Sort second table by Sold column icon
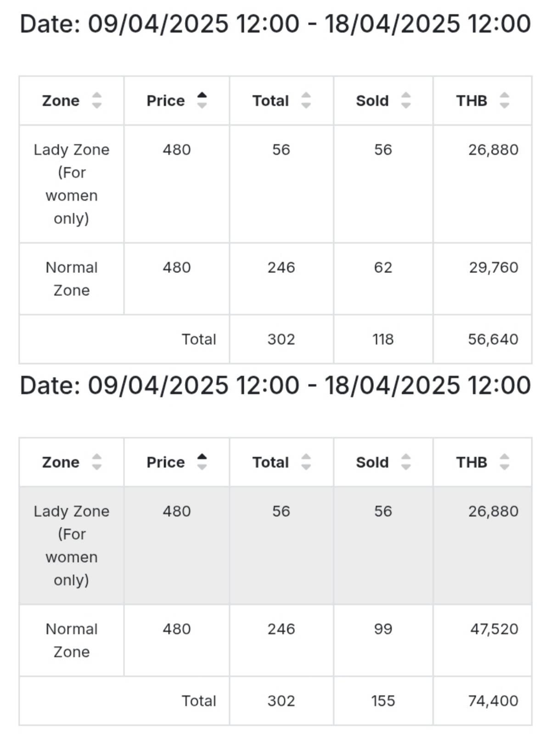 tap(405, 462)
